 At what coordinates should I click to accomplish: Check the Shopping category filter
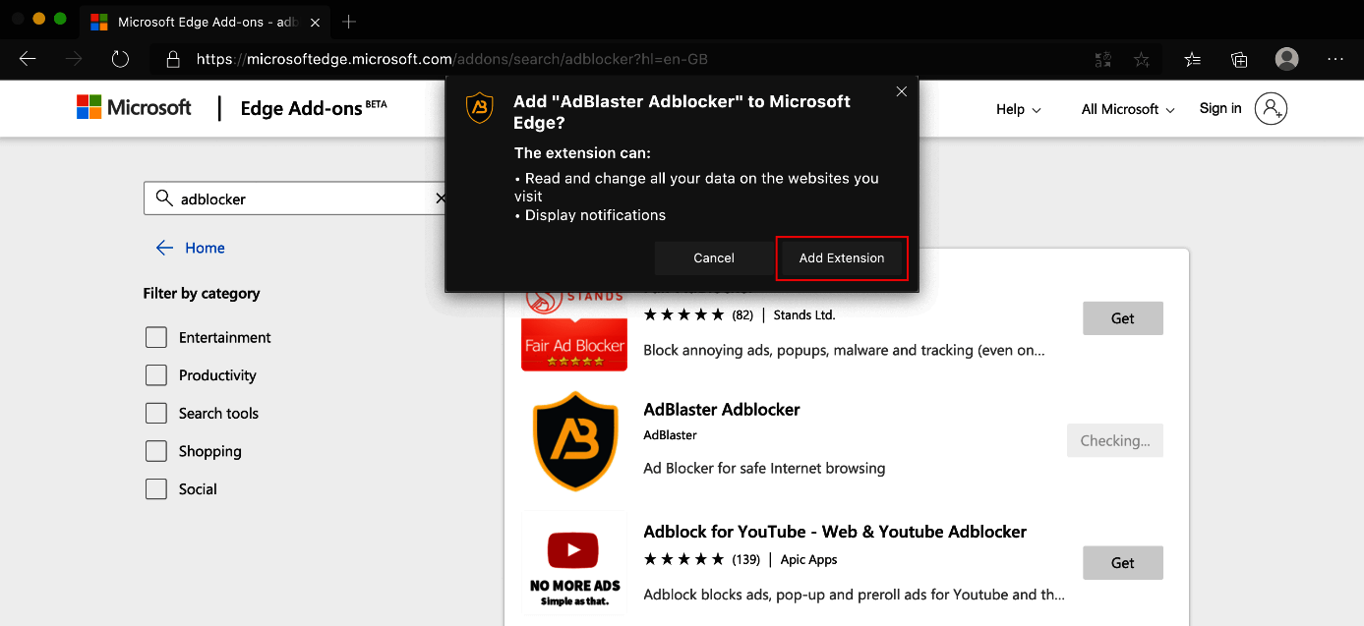click(x=156, y=451)
